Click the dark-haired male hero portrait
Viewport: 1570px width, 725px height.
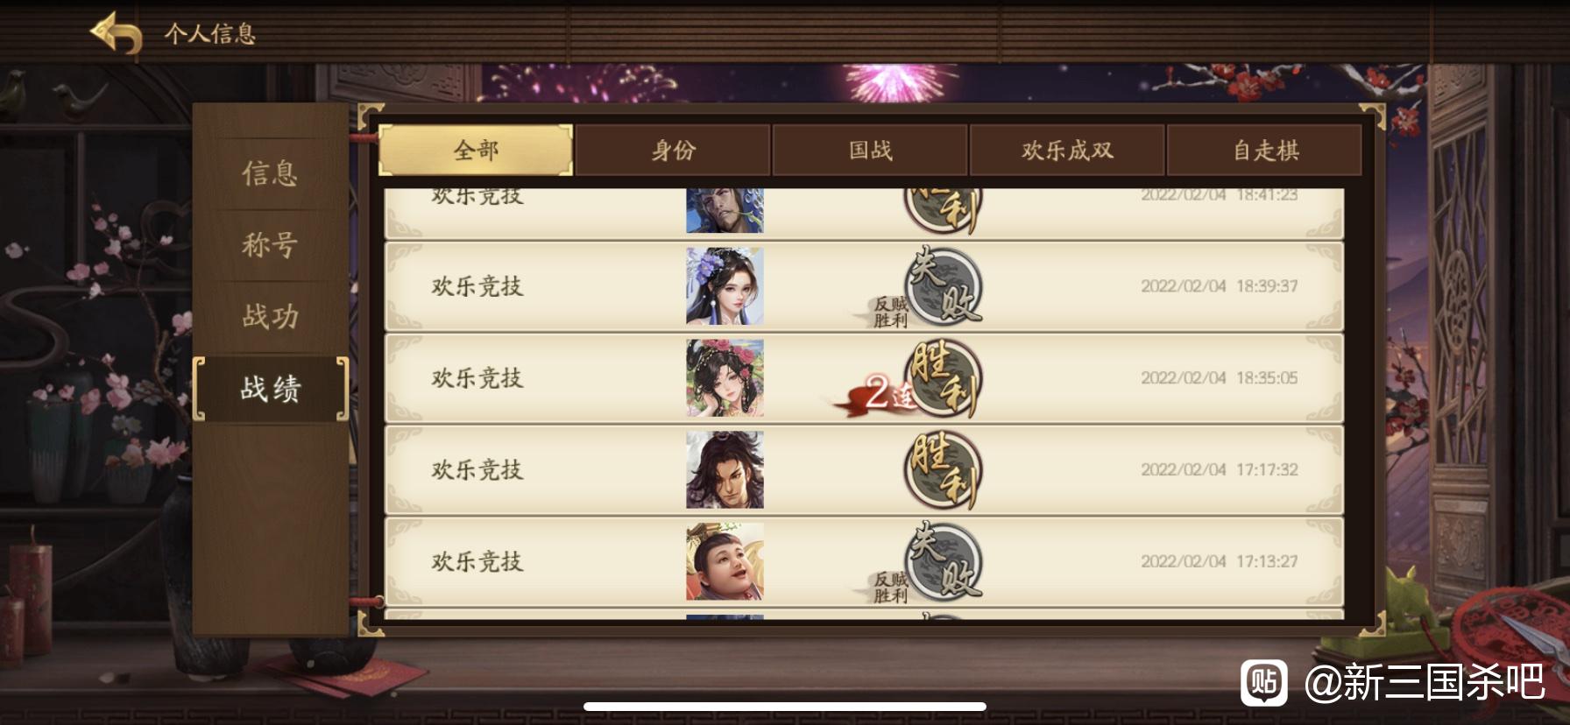(x=725, y=470)
